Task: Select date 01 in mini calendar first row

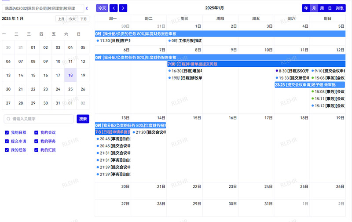Action: 33,47
